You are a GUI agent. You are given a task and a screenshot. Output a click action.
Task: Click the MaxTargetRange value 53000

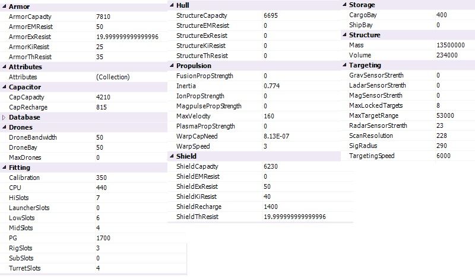tap(445, 115)
